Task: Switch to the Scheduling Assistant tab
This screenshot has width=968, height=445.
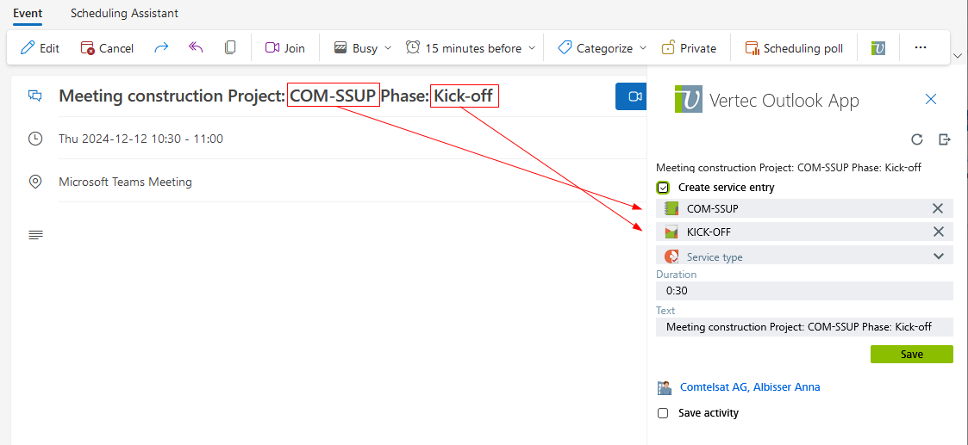Action: point(124,14)
